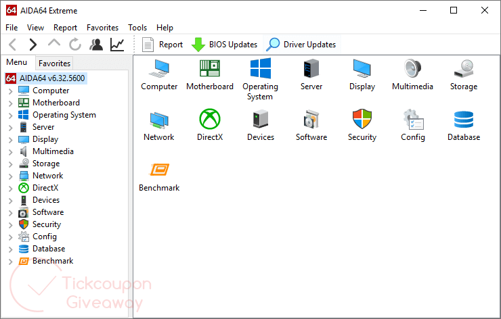The height and width of the screenshot is (319, 501).
Task: Select Motherboard in the sidebar tree
Action: click(56, 103)
